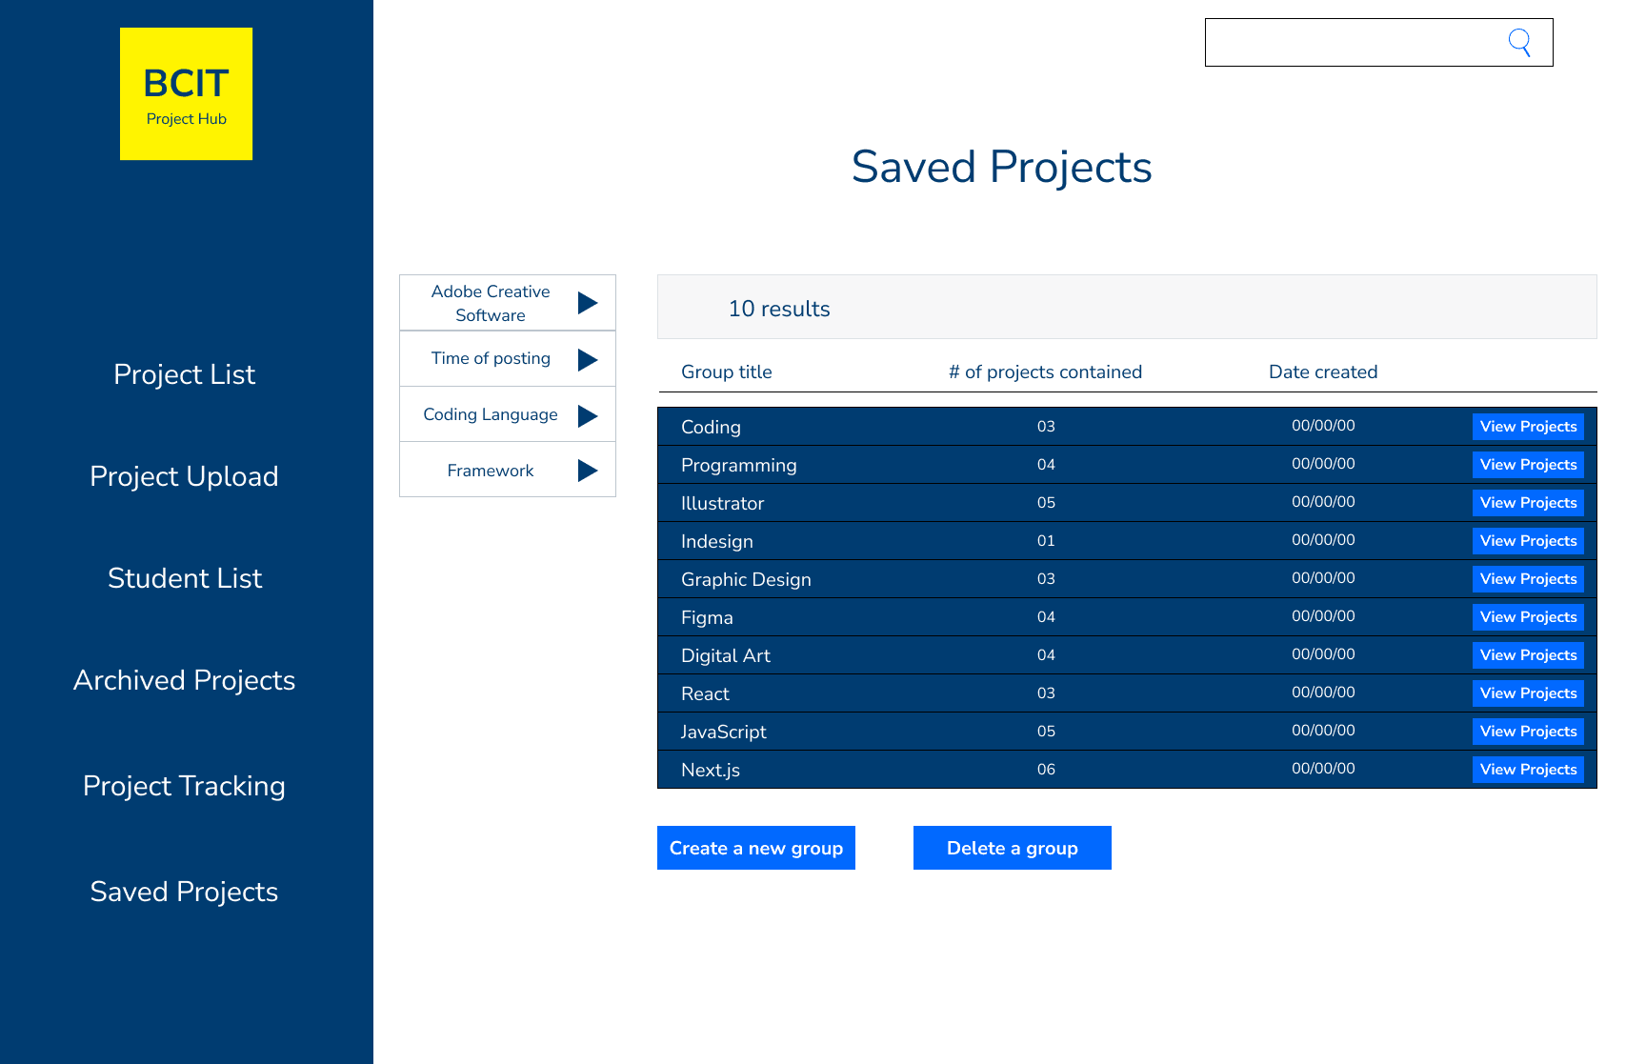Open the Student List section
Viewport: 1646px width, 1064px height.
[184, 578]
